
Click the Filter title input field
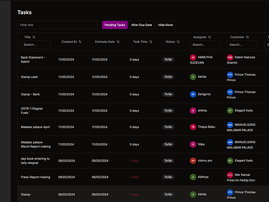point(58,25)
